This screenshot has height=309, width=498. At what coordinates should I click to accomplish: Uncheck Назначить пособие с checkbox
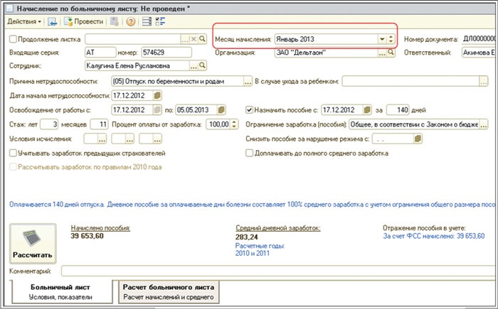[x=250, y=110]
